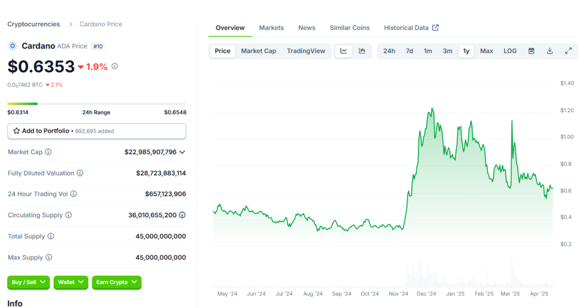Click breadcrumb chevron separator arrow
This screenshot has width=587, height=308.
coord(71,24)
